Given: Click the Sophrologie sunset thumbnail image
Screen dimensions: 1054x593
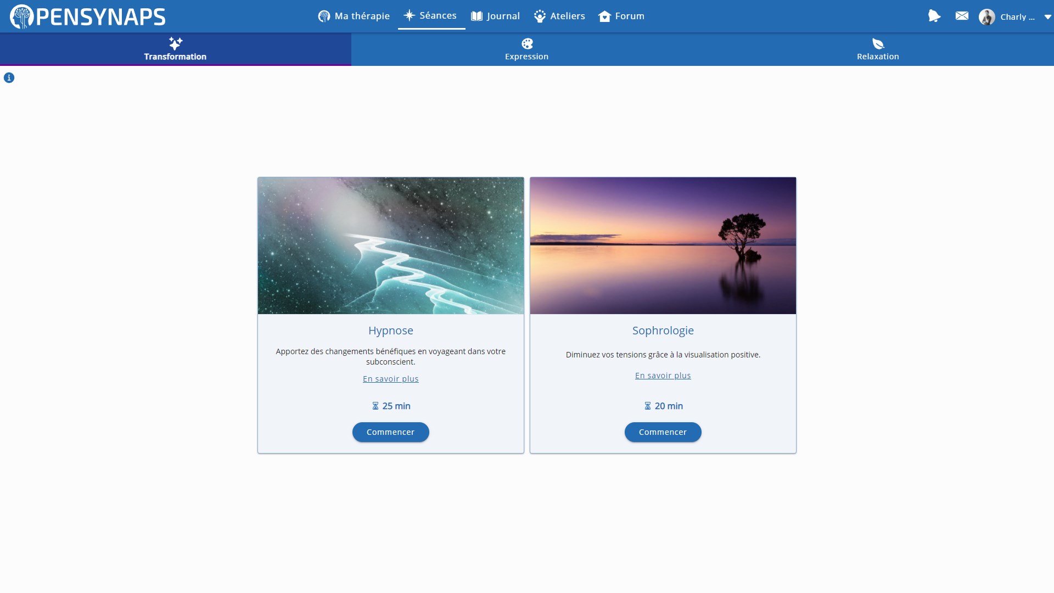Looking at the screenshot, I should coord(663,245).
